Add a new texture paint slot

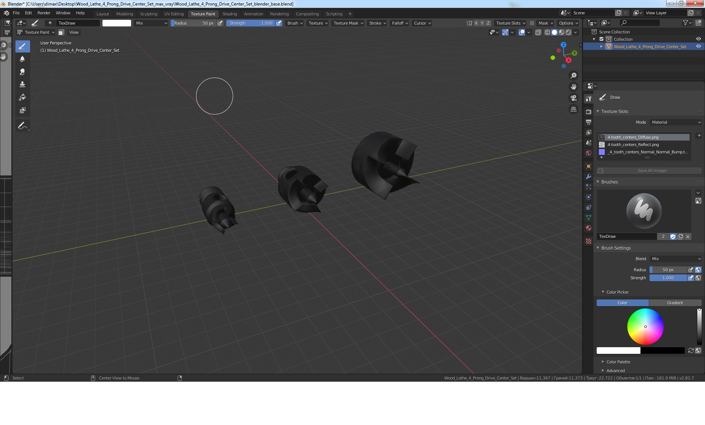[x=699, y=135]
